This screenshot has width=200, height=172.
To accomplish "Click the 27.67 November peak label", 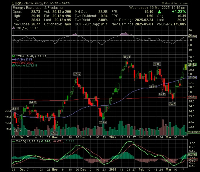I will coord(77,74).
